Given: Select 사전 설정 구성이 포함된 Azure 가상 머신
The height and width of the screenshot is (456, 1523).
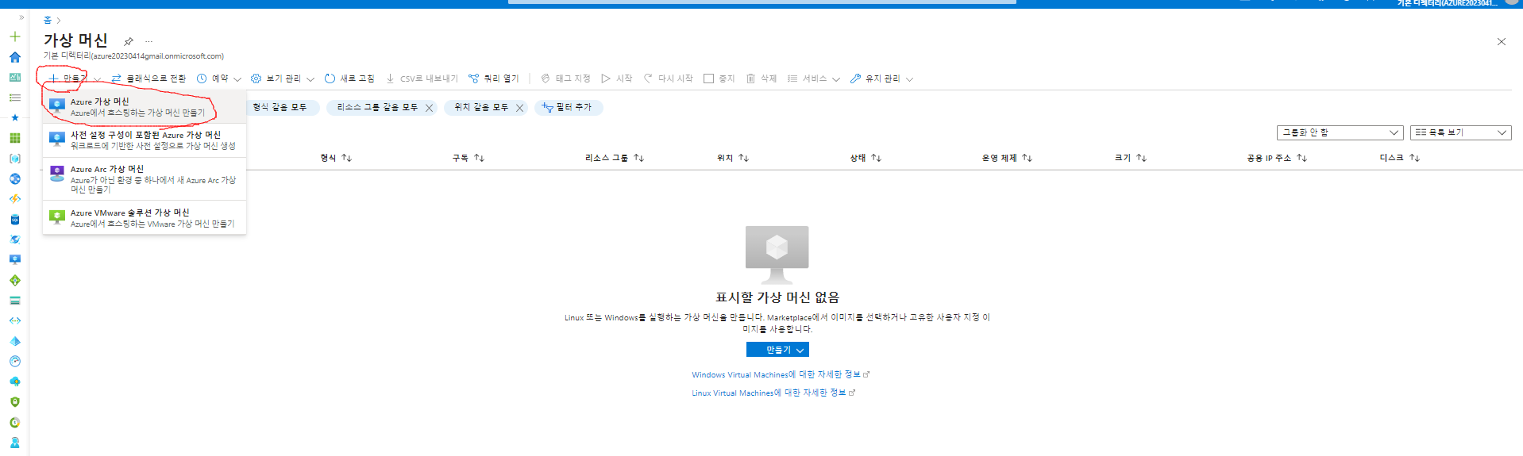Looking at the screenshot, I should (x=145, y=140).
